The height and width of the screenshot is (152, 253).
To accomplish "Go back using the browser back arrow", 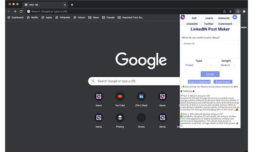I will coord(9,11).
